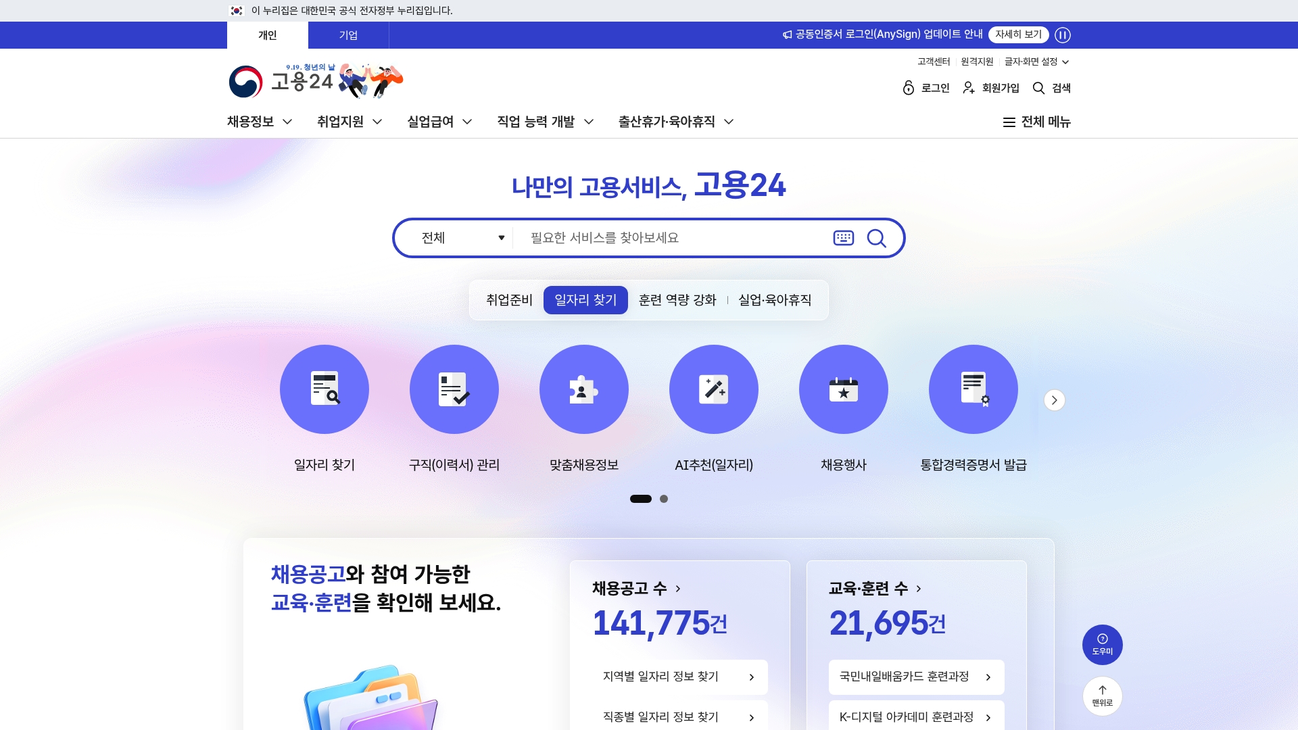Click the 고용24 logo
This screenshot has height=730, width=1298.
(281, 82)
